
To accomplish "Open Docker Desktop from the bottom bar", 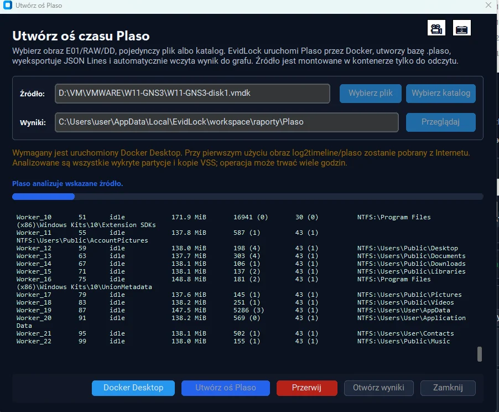I will pyautogui.click(x=133, y=388).
